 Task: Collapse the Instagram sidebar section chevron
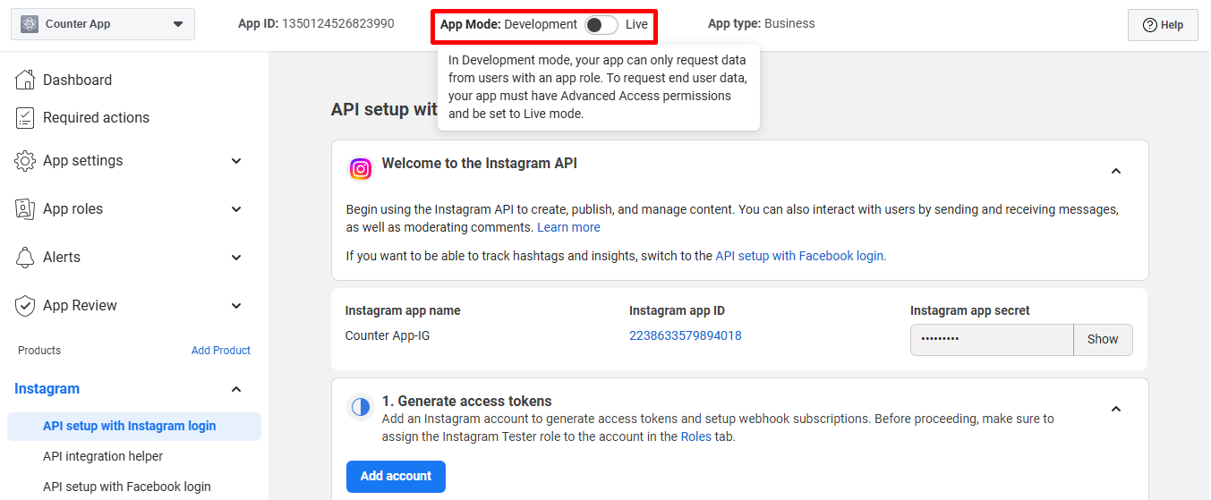point(236,389)
